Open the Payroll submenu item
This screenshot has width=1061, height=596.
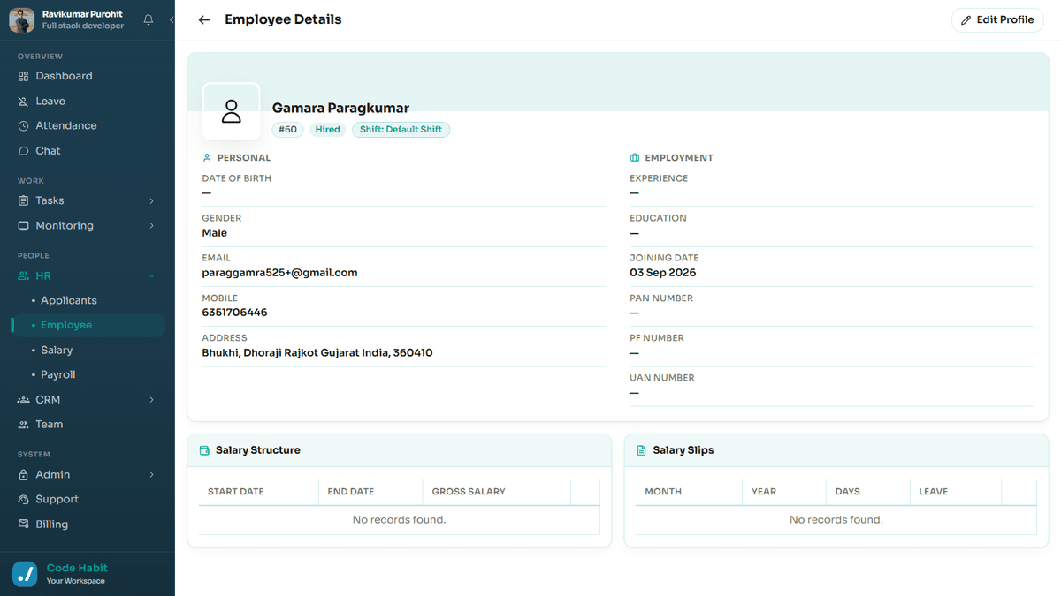(x=57, y=374)
